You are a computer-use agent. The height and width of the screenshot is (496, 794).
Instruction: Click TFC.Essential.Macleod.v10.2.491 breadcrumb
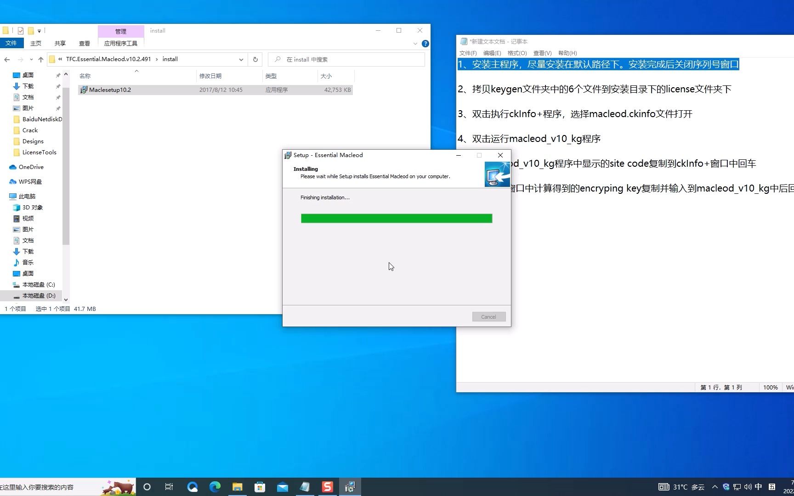click(108, 59)
